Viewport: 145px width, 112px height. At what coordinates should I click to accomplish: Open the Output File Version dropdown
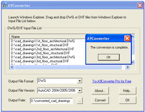click(x=80, y=90)
